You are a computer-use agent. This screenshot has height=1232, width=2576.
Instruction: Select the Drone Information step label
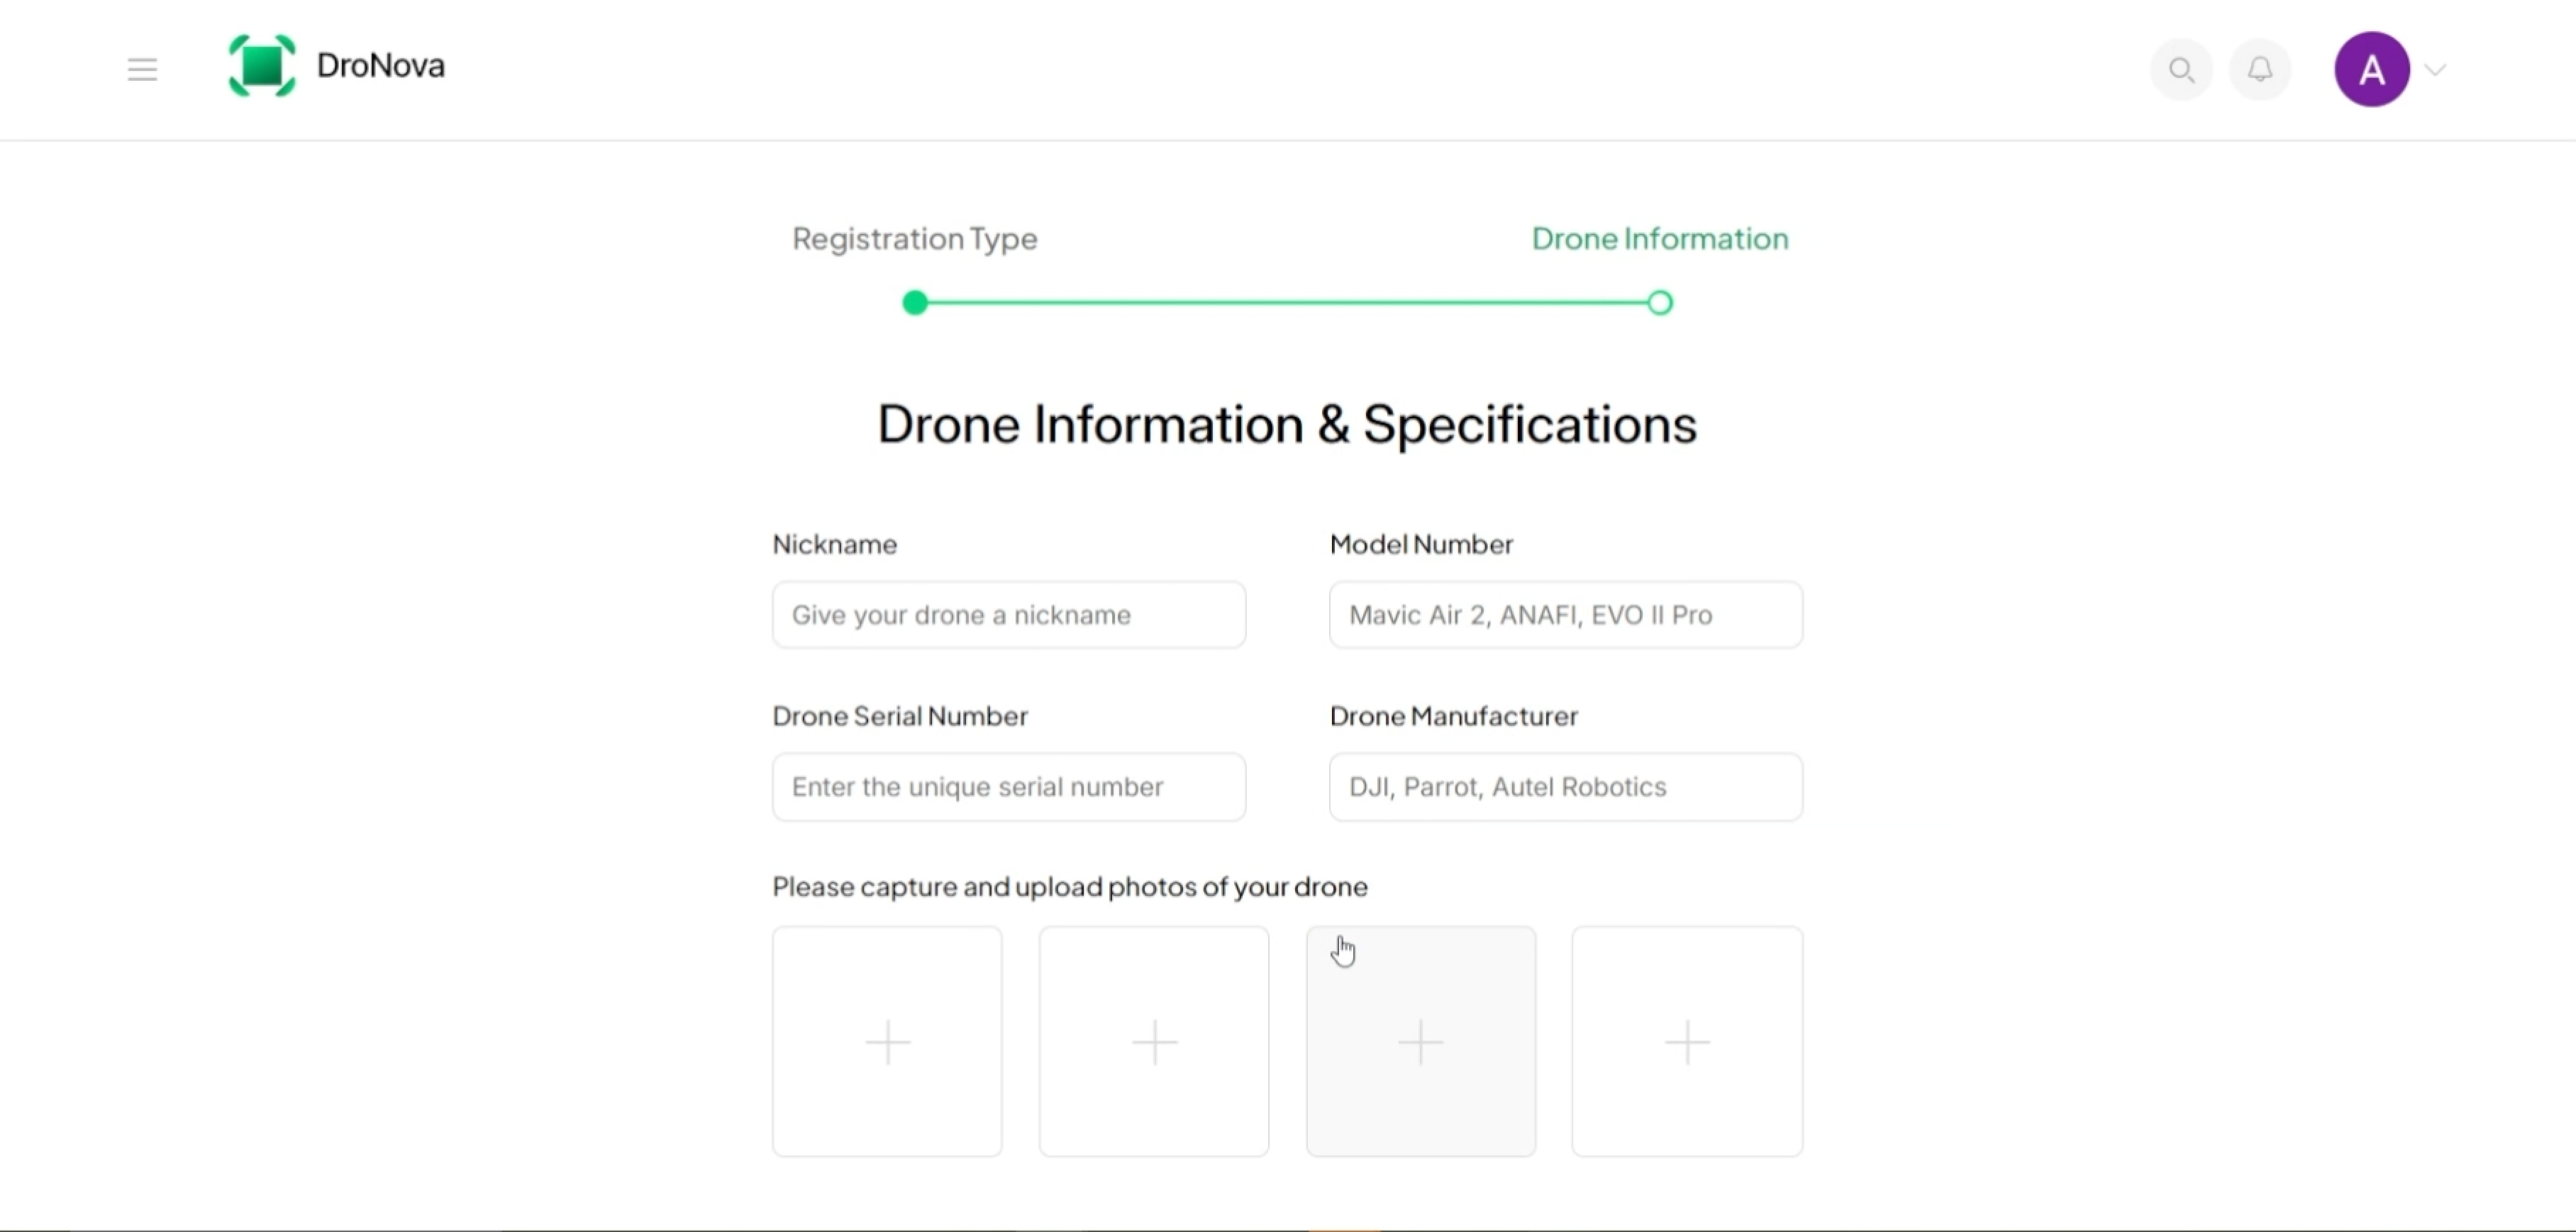coord(1659,239)
